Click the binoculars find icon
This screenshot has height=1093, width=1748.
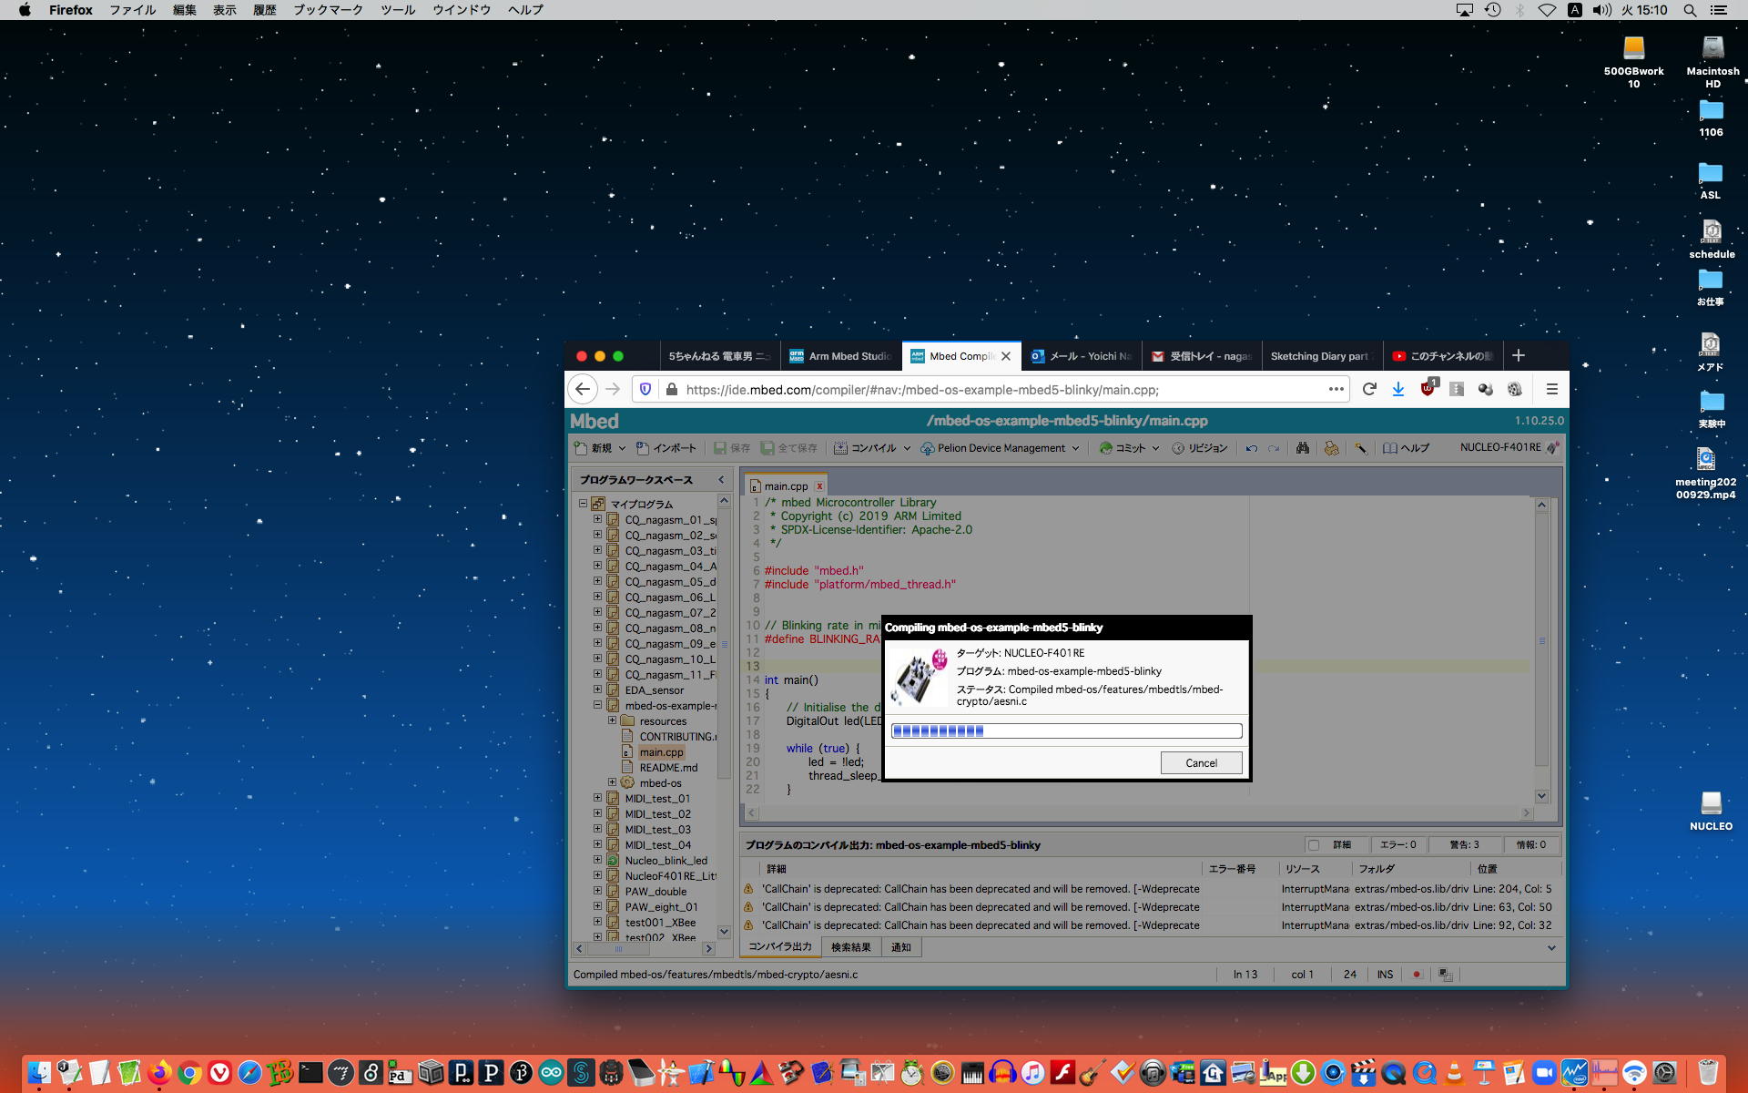click(x=1303, y=448)
